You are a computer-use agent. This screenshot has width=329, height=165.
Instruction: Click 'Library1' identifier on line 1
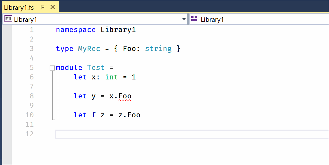point(118,30)
